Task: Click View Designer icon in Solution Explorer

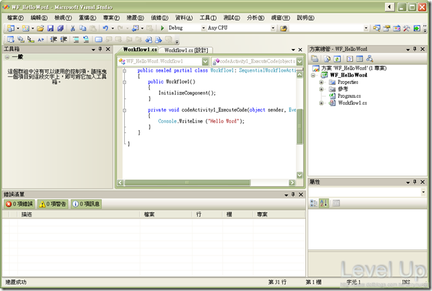Action: coord(360,58)
